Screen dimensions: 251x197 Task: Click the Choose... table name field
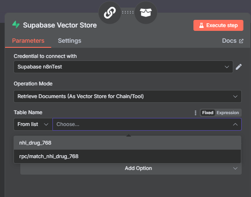coord(147,124)
